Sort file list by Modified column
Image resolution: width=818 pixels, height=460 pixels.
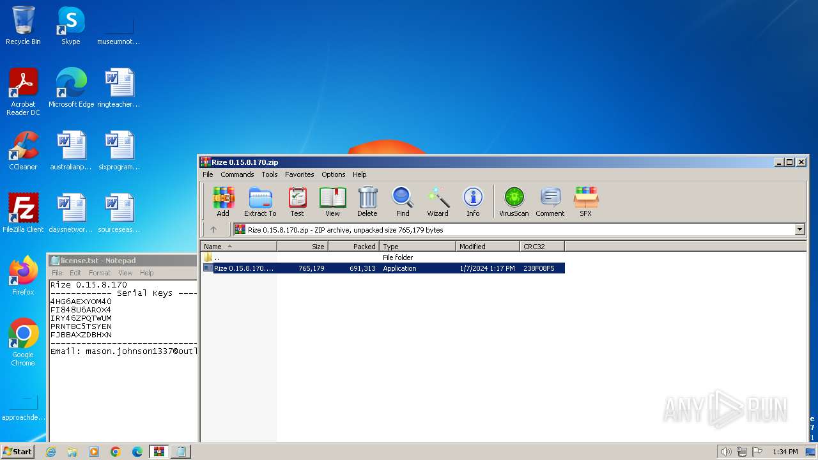pyautogui.click(x=488, y=246)
